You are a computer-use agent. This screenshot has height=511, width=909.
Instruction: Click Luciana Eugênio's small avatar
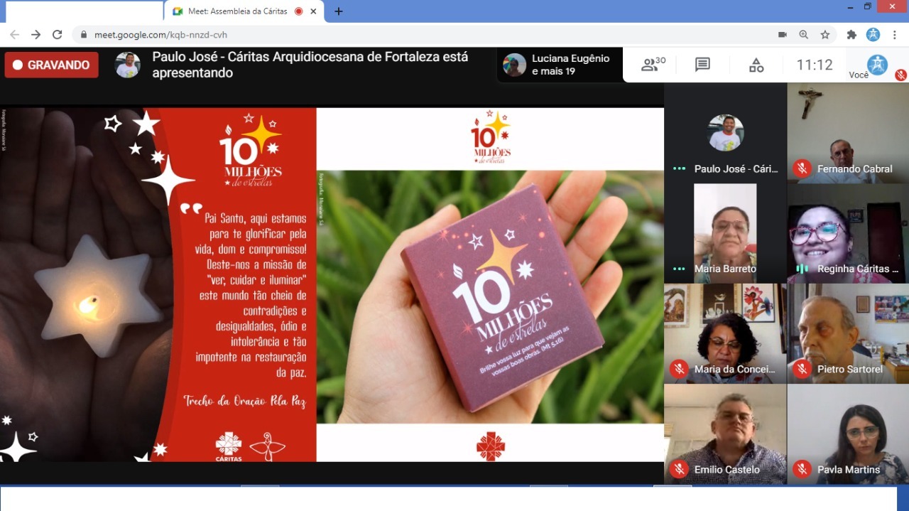click(515, 65)
